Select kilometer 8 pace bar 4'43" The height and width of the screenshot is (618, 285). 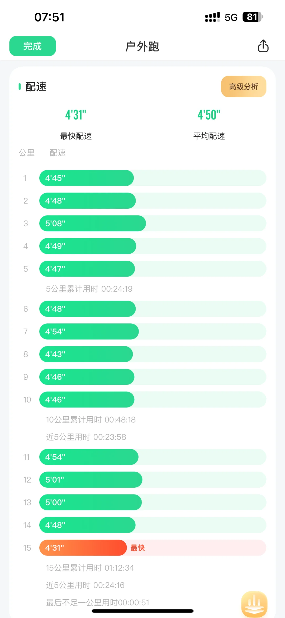86,354
